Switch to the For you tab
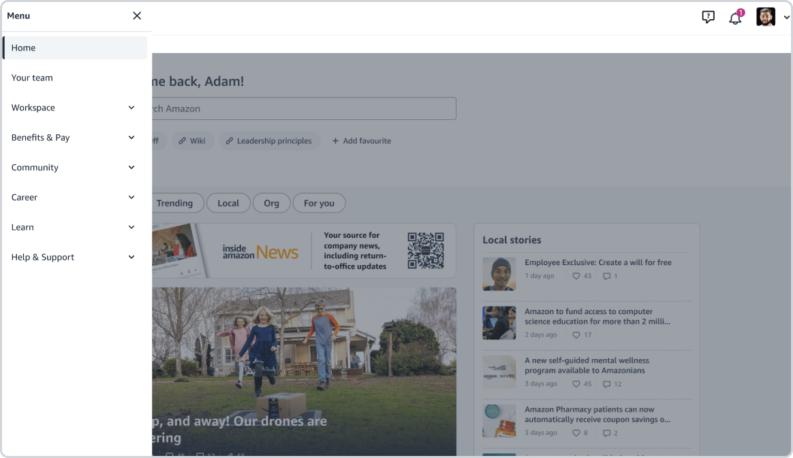The image size is (793, 458). point(319,203)
